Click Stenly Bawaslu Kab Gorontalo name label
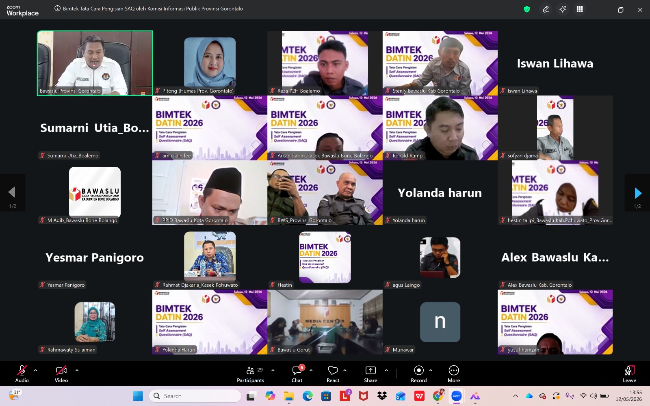Screen dimensions: 650x406 pyautogui.click(x=426, y=91)
